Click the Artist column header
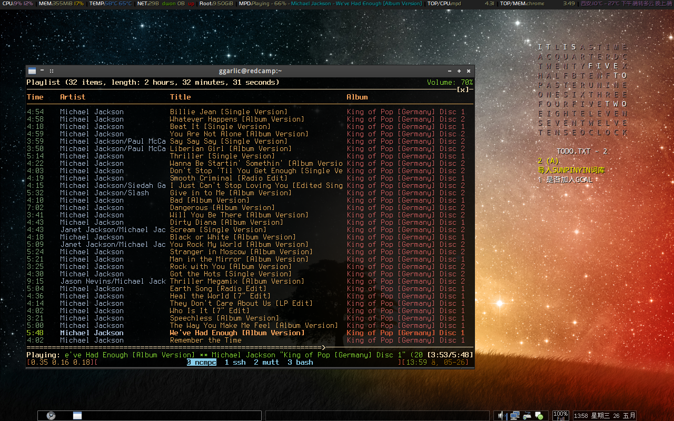The height and width of the screenshot is (421, 674). point(73,97)
